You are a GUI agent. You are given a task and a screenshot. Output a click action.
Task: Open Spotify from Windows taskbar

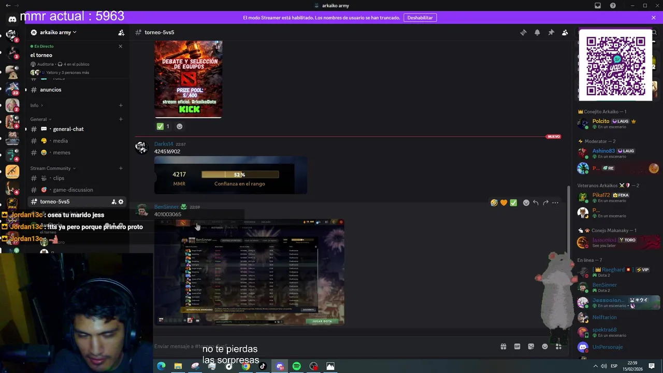(x=296, y=366)
